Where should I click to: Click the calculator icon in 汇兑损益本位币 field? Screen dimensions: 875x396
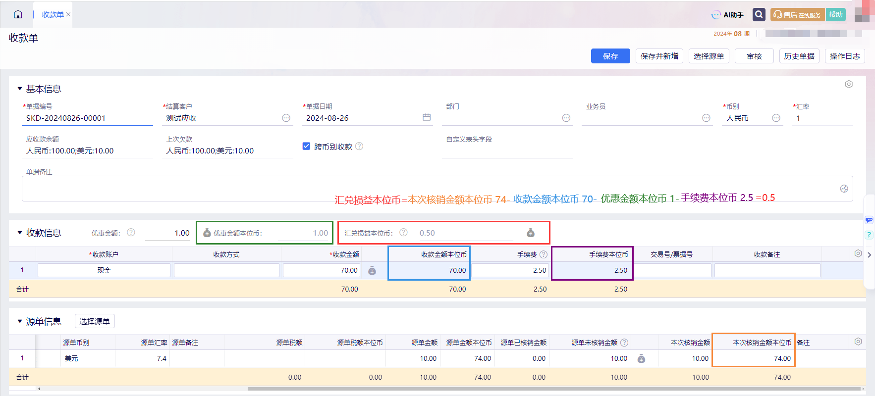tap(531, 233)
